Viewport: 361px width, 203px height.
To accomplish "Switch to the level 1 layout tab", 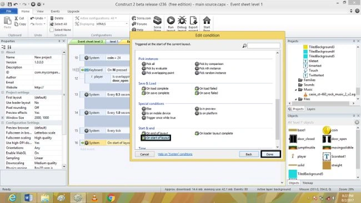I will click(x=114, y=42).
